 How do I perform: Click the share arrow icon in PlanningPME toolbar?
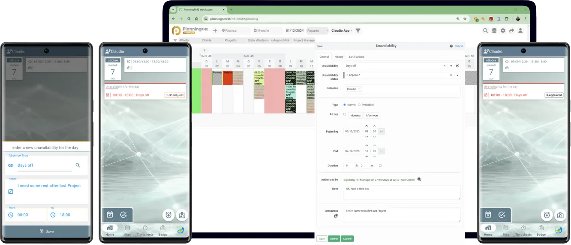511,31
